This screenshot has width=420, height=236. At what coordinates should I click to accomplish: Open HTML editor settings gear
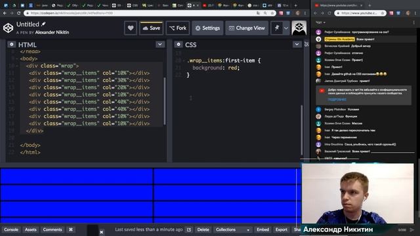pos(12,45)
